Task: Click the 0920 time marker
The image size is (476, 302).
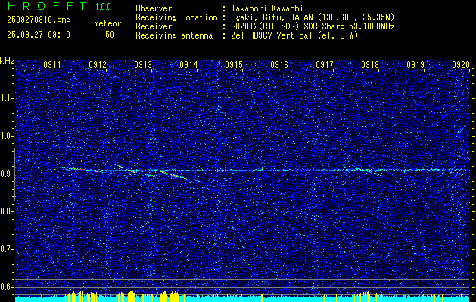Action: click(461, 65)
